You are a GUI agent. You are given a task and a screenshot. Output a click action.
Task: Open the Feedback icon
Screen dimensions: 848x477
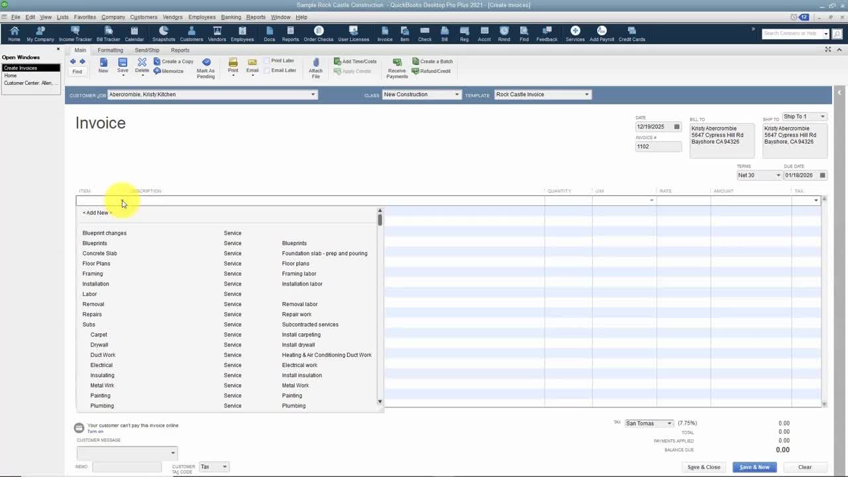pos(547,34)
